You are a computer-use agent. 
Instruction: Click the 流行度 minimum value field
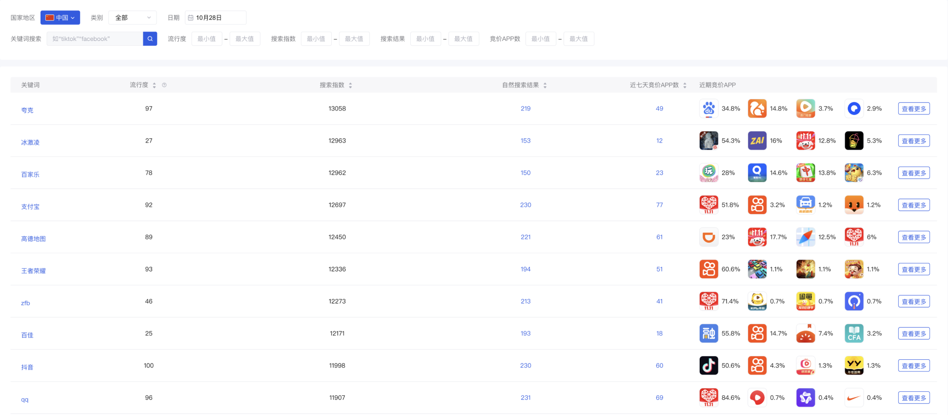click(207, 38)
